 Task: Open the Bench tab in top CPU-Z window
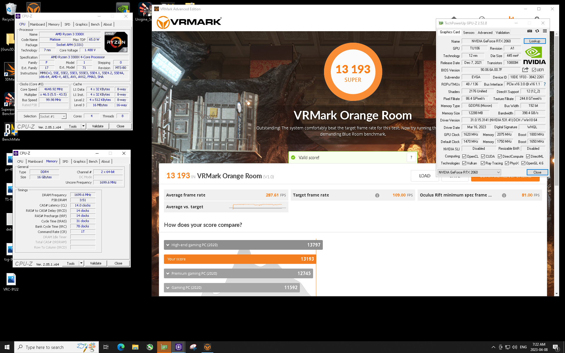(95, 24)
